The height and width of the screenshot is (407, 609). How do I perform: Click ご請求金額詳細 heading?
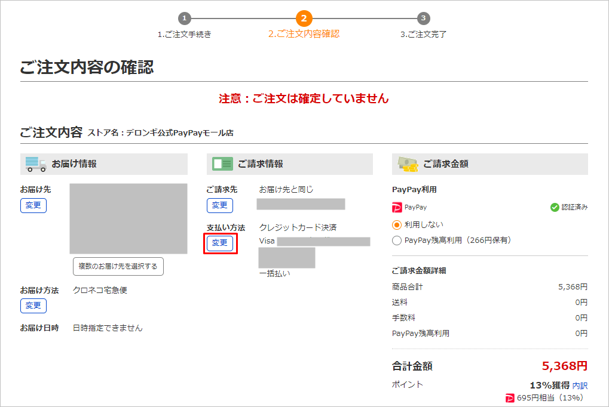tap(419, 271)
